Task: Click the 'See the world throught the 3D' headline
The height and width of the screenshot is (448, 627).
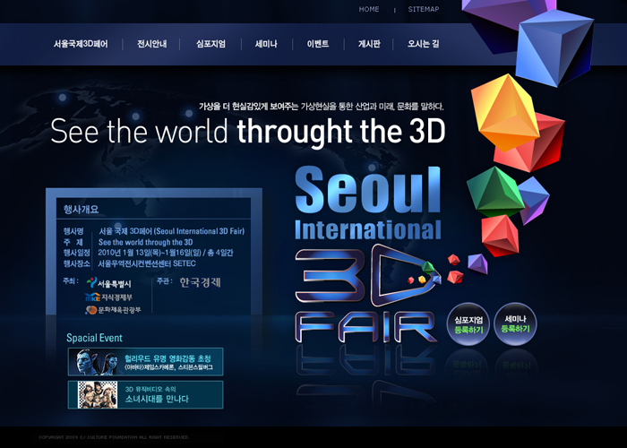Action: pos(248,132)
